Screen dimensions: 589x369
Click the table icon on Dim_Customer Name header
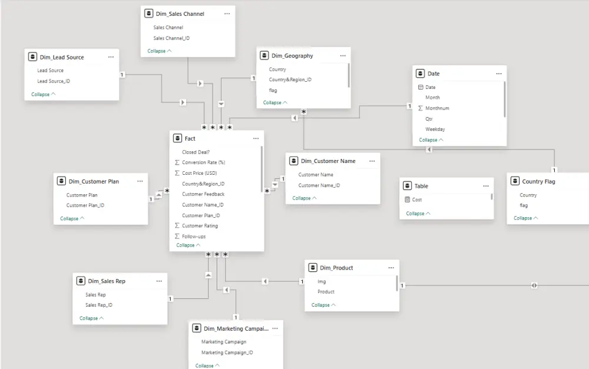coord(293,160)
